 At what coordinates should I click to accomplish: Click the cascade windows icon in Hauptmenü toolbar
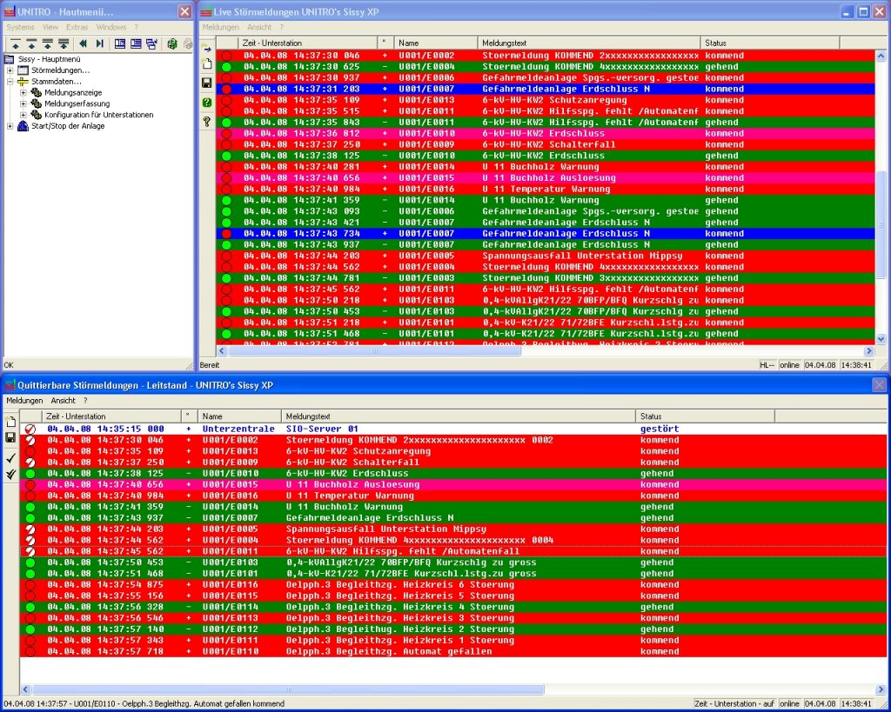(x=151, y=43)
